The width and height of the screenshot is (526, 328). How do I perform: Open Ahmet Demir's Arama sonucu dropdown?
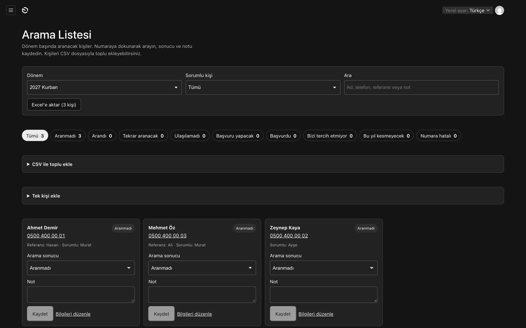pyautogui.click(x=81, y=268)
